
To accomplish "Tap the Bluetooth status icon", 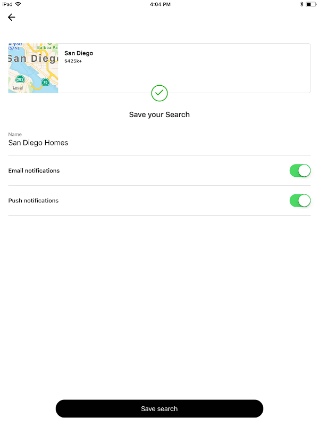I will pyautogui.click(x=301, y=4).
